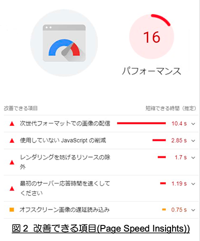Screen dimensions: 200x241
Task: Expand the 2.85 s row chevron
Action: pos(193,140)
